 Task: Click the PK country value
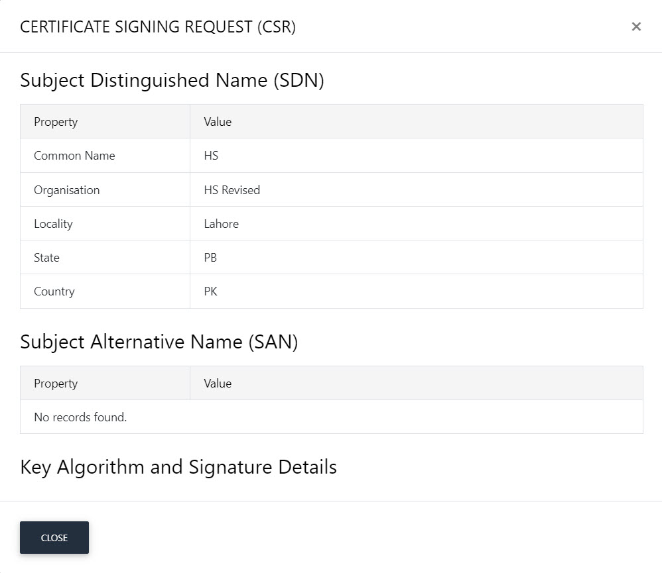(x=210, y=291)
